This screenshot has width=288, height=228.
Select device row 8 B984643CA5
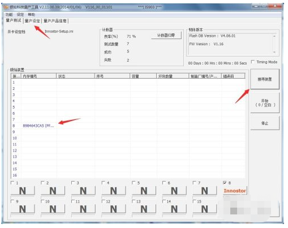(x=128, y=126)
